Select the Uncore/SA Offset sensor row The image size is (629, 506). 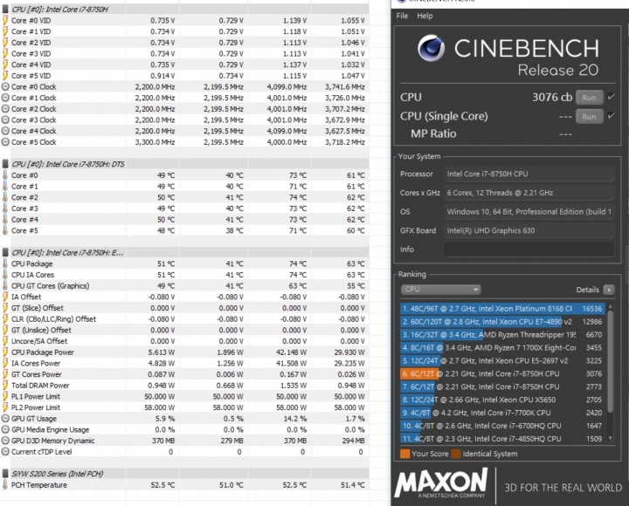184,341
